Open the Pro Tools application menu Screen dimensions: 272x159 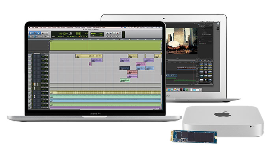35,27
